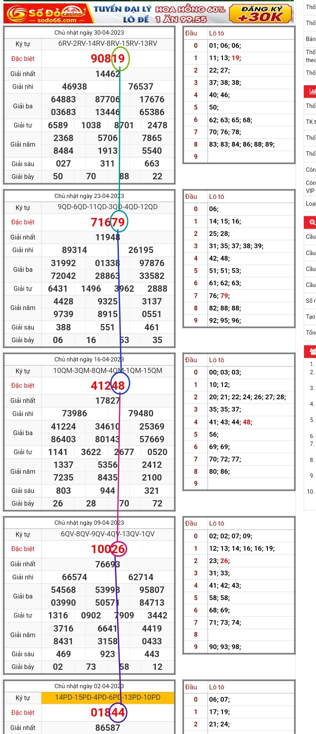Click fifth prize number 4428
The width and height of the screenshot is (316, 734).
click(63, 301)
